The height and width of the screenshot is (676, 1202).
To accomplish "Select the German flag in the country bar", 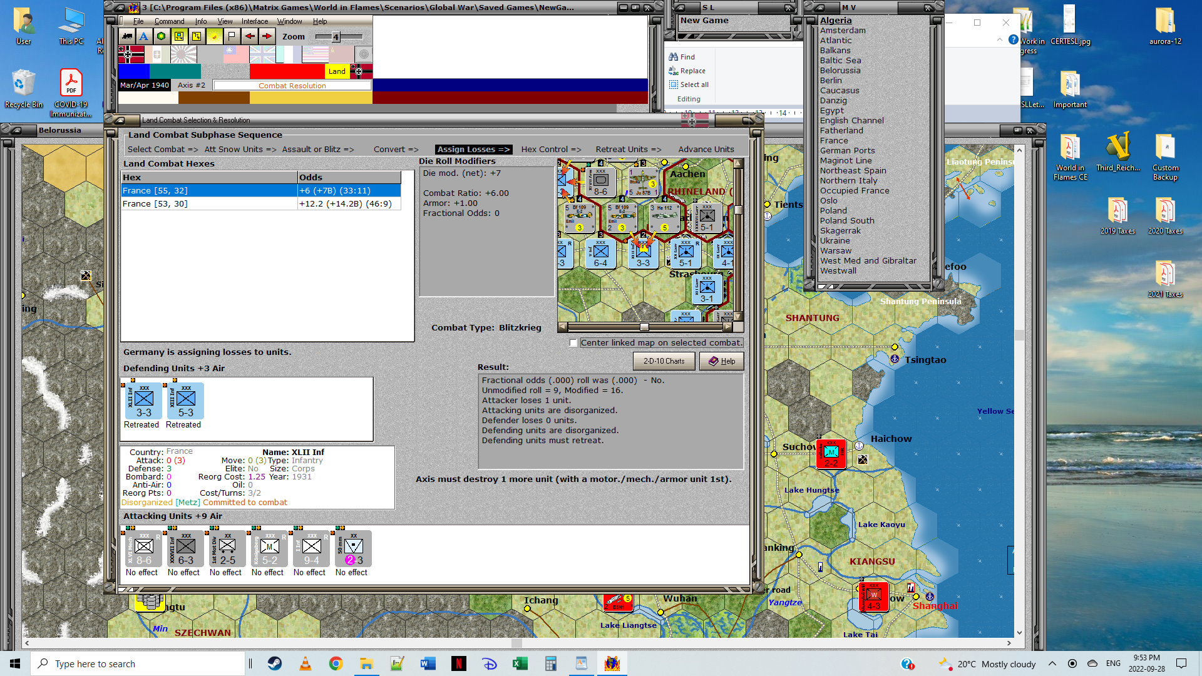I will (131, 54).
